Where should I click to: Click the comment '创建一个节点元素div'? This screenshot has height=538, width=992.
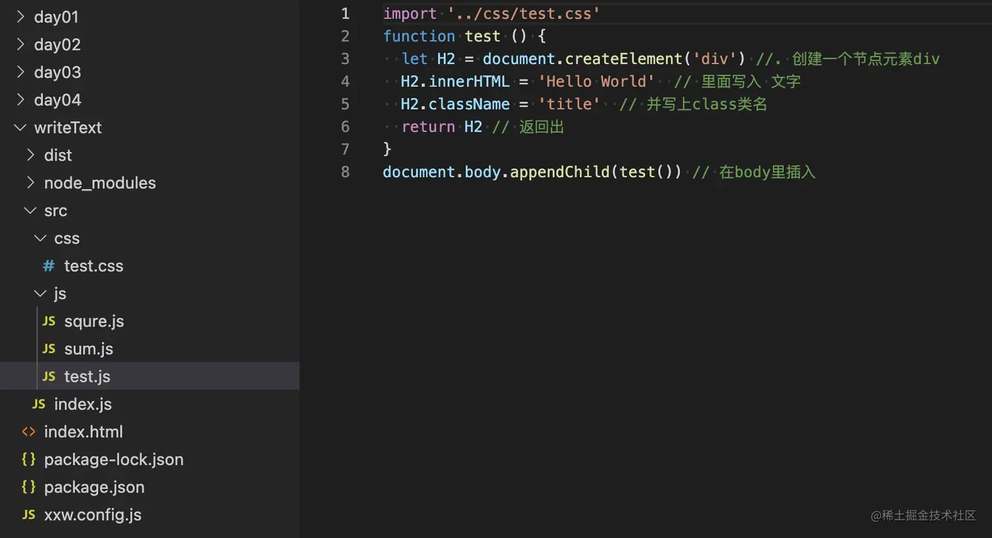click(865, 59)
